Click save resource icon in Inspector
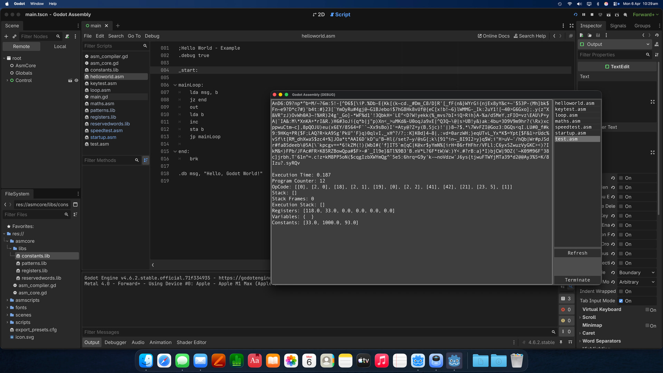Image resolution: width=663 pixels, height=373 pixels. [x=598, y=35]
